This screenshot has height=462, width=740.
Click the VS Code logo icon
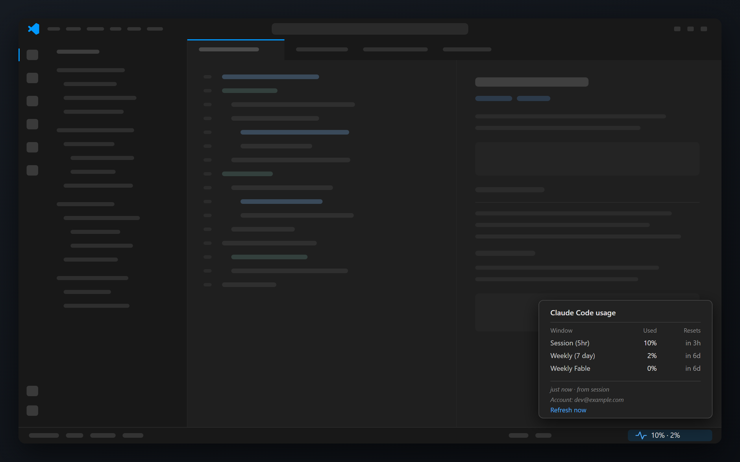[34, 29]
